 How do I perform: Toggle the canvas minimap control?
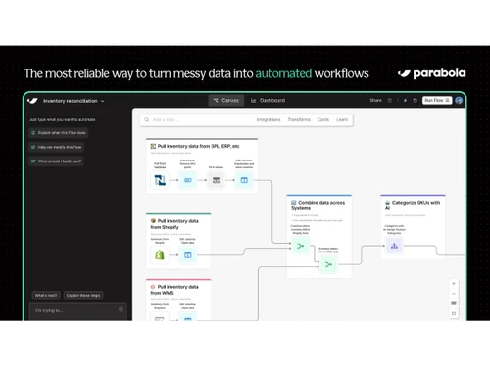tap(454, 303)
